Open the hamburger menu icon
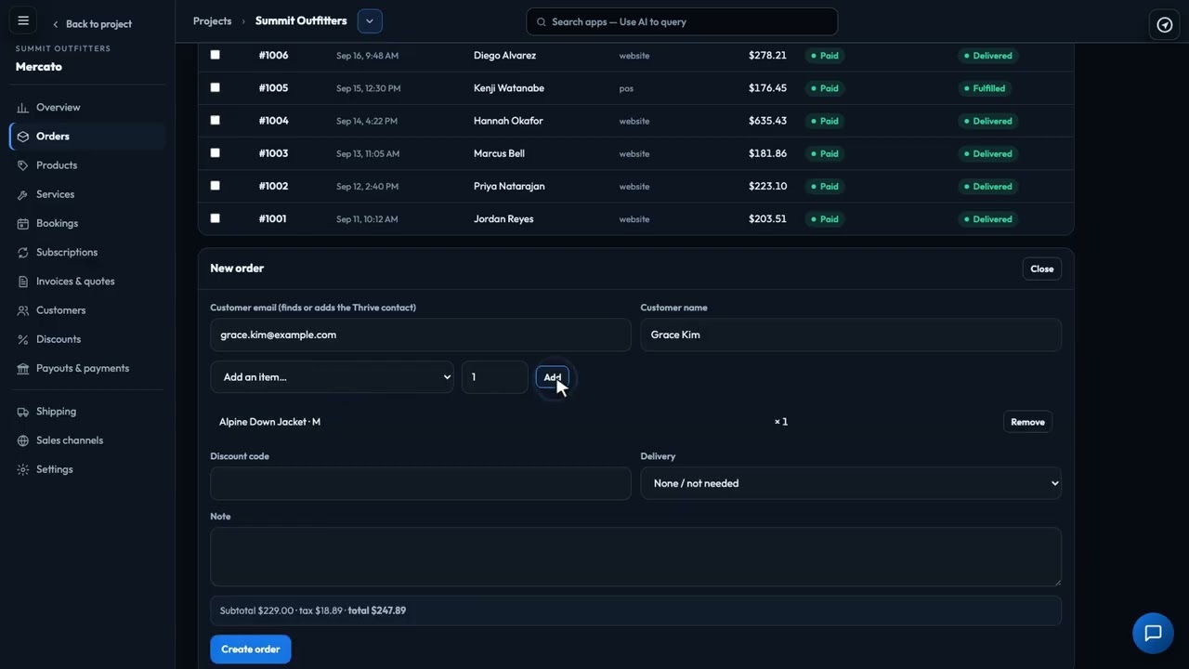 (x=23, y=20)
